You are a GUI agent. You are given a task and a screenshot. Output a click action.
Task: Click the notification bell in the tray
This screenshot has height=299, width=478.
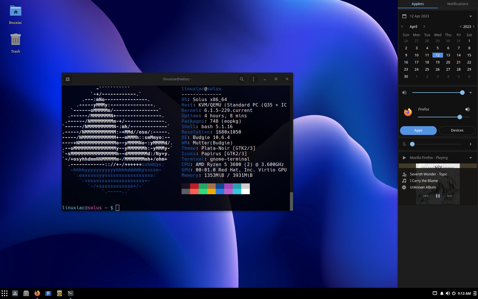[x=442, y=293]
